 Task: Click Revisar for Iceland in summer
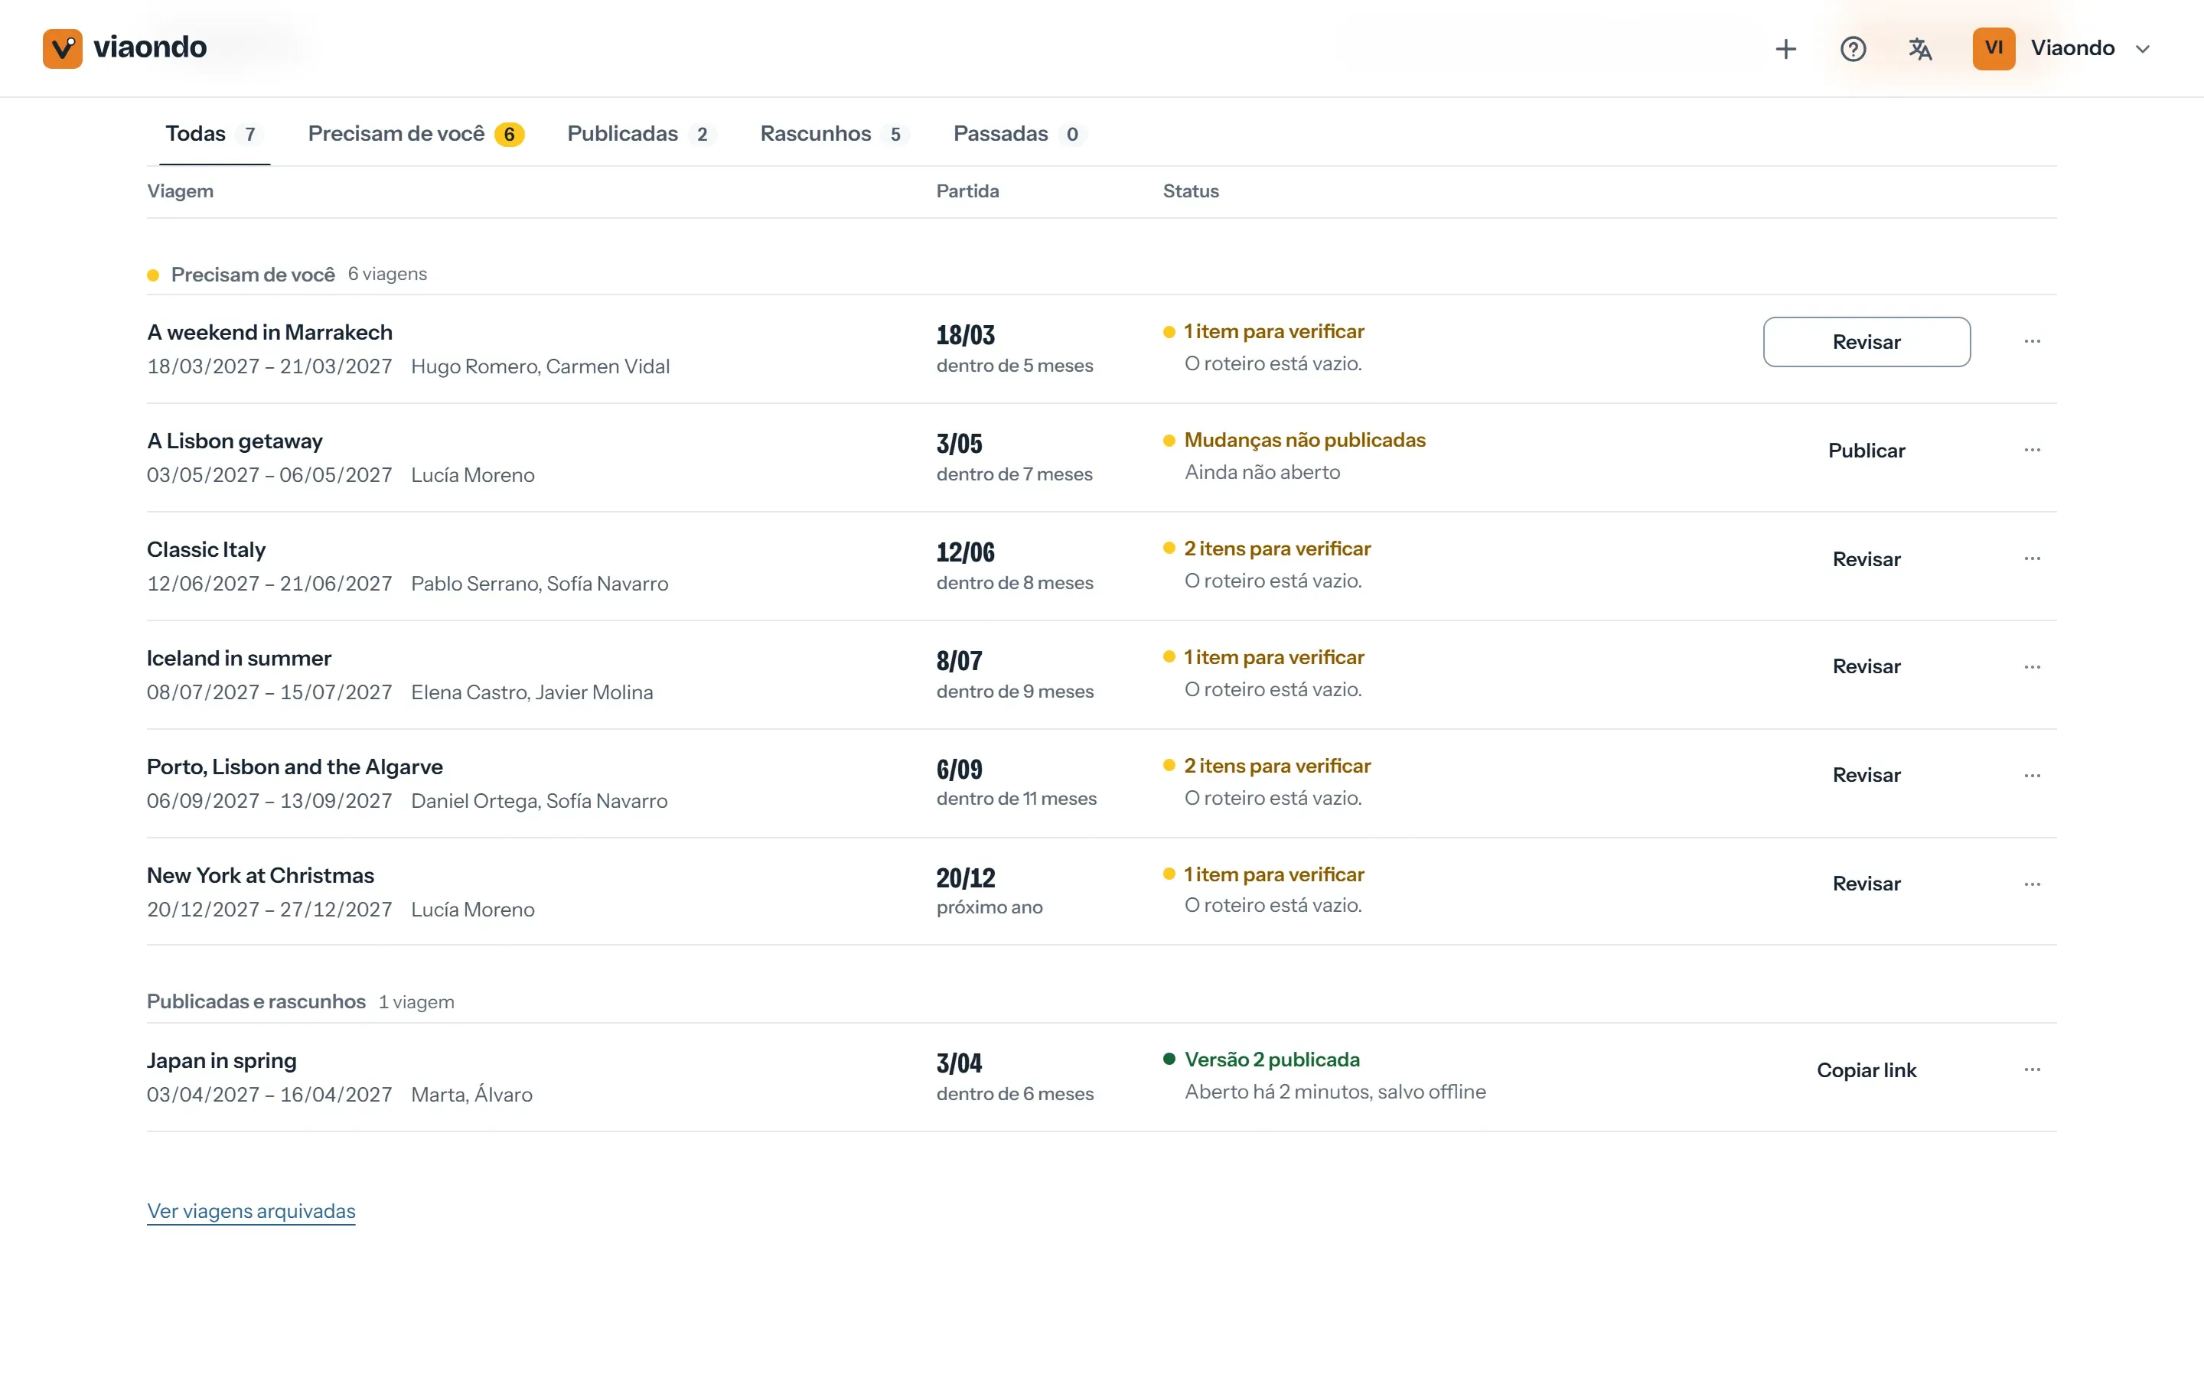(x=1866, y=666)
